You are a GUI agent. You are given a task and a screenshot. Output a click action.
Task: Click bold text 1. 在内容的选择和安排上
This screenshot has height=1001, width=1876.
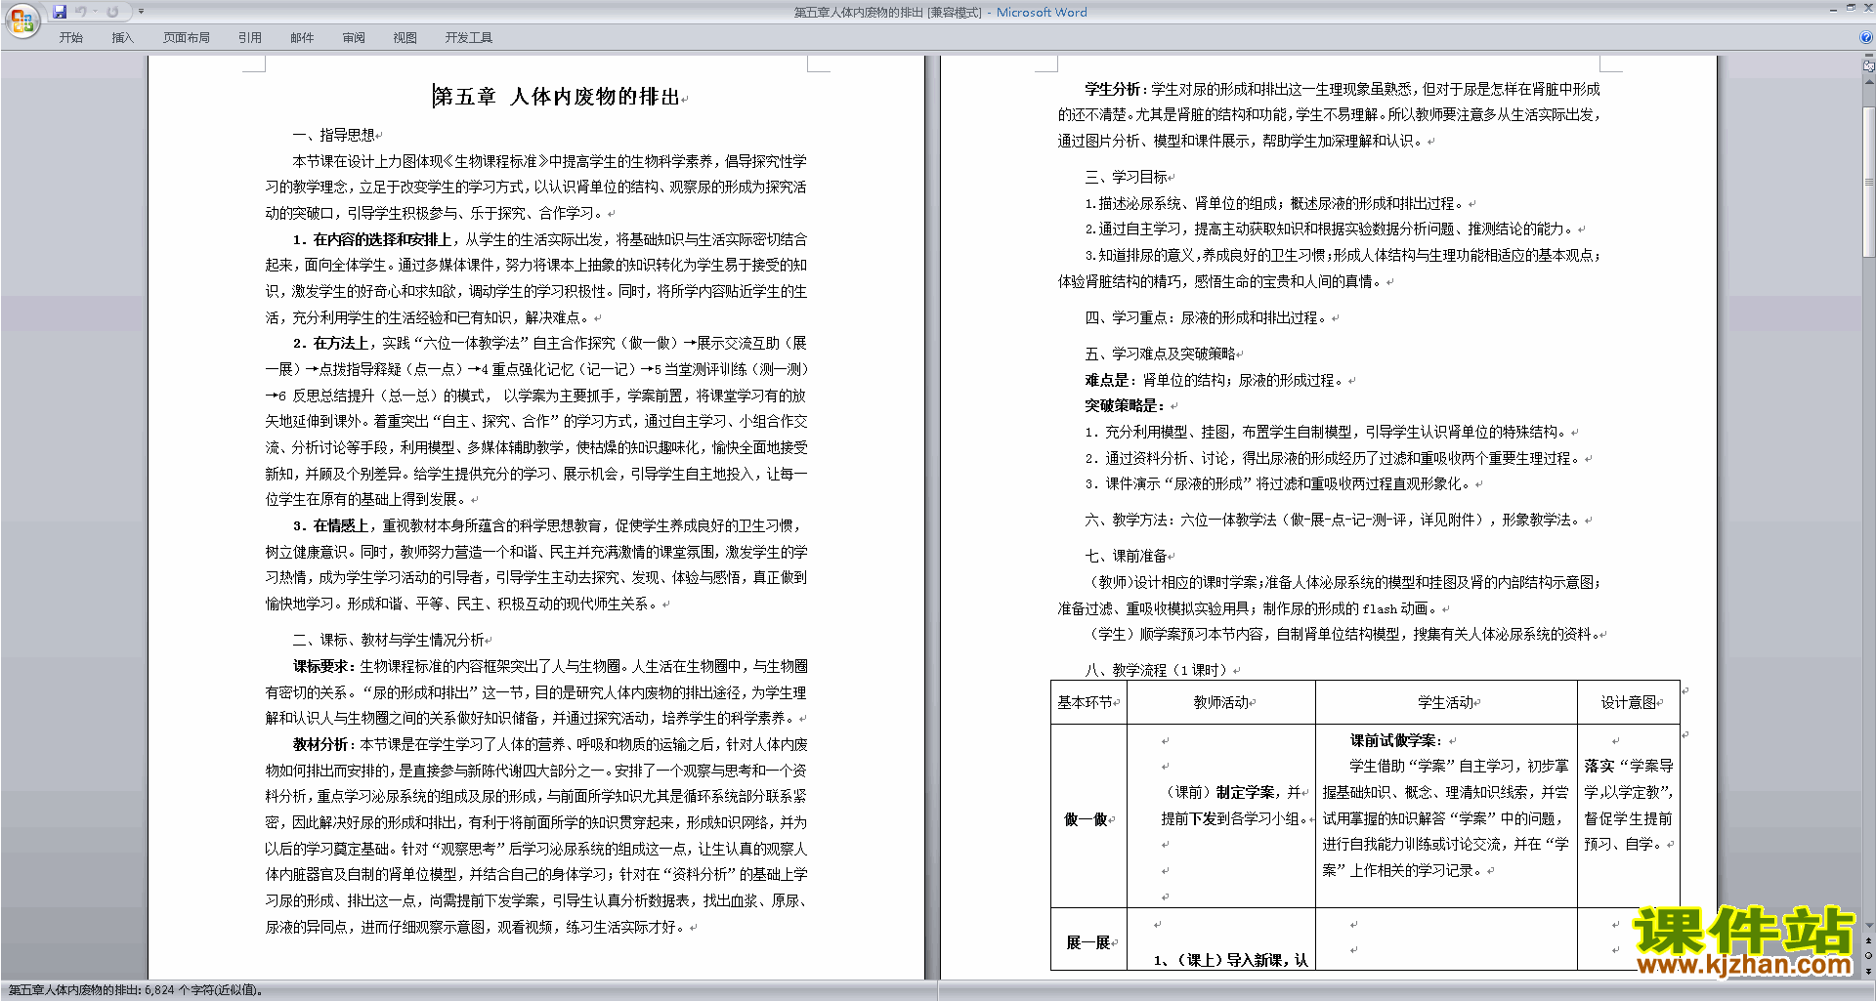[x=371, y=239]
